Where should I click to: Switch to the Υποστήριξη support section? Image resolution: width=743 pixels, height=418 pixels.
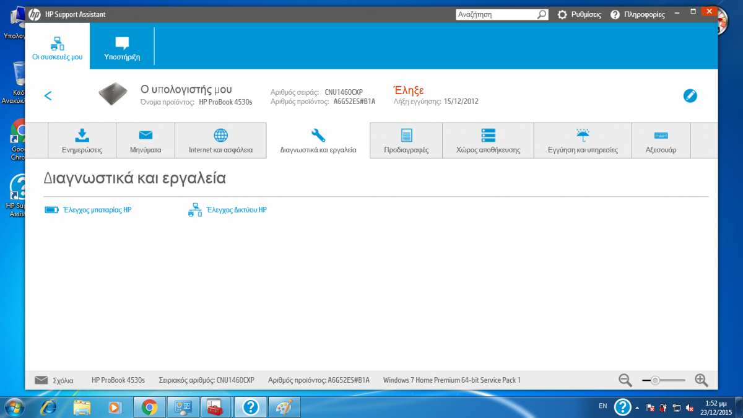(x=122, y=46)
